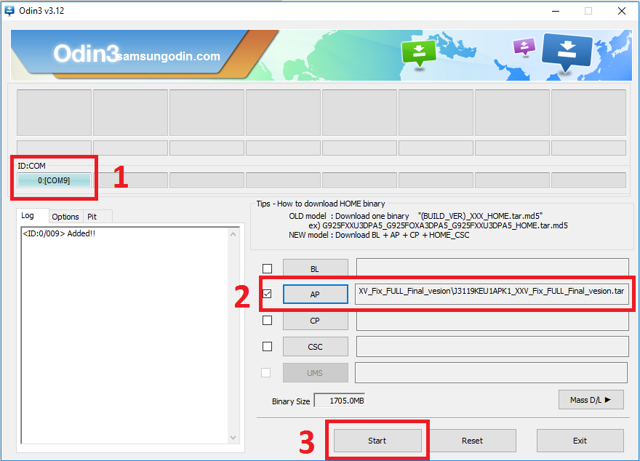Image resolution: width=640 pixels, height=461 pixels.
Task: Tick the CP file checkbox
Action: point(266,321)
